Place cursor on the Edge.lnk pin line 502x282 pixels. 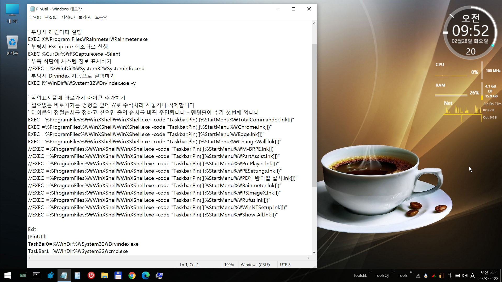coord(146,134)
